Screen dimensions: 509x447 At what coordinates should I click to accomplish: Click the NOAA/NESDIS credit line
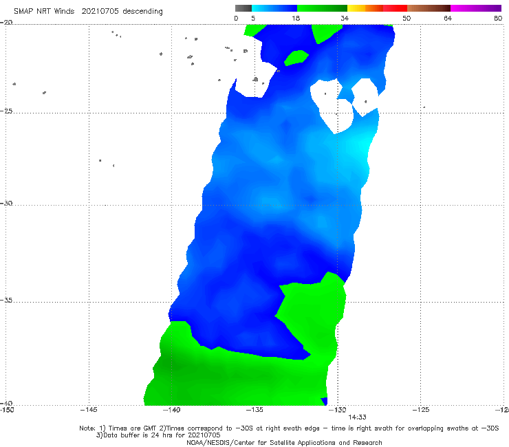pos(284,443)
